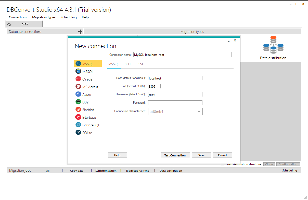
Task: Click the Test Connection button
Action: [x=175, y=155]
